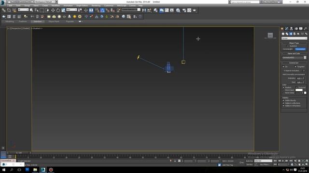Collapse the Corona Sun rollout

[x=294, y=63]
